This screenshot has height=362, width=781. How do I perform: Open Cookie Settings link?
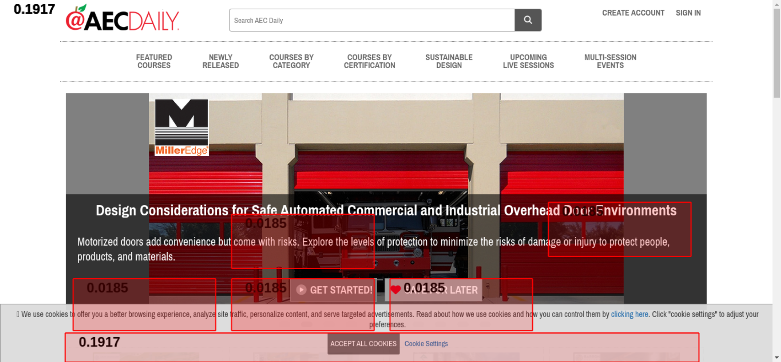[426, 344]
